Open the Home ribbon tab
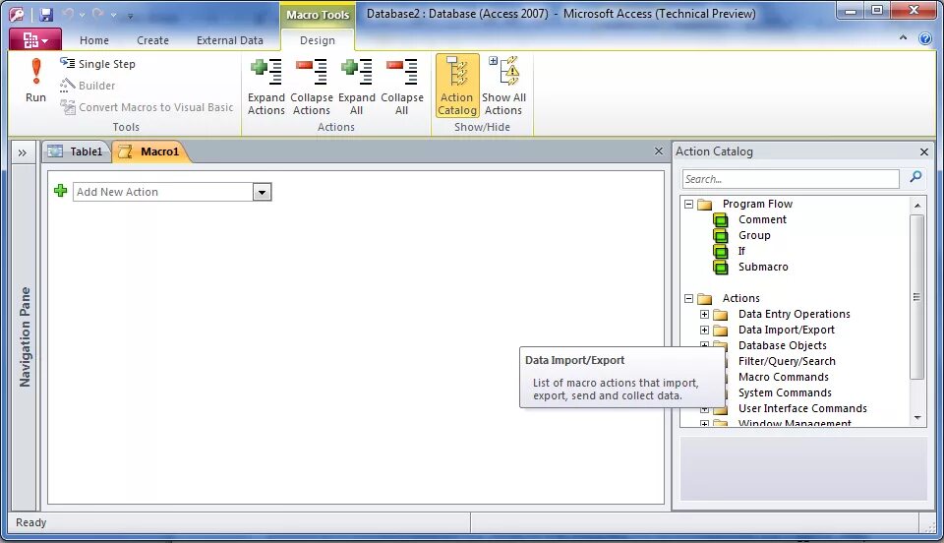The height and width of the screenshot is (543, 944). tap(94, 40)
